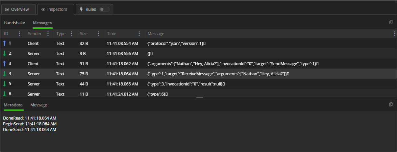The width and height of the screenshot is (397, 152).
Task: Click the BeginSend timestamp line
Action: (30, 124)
